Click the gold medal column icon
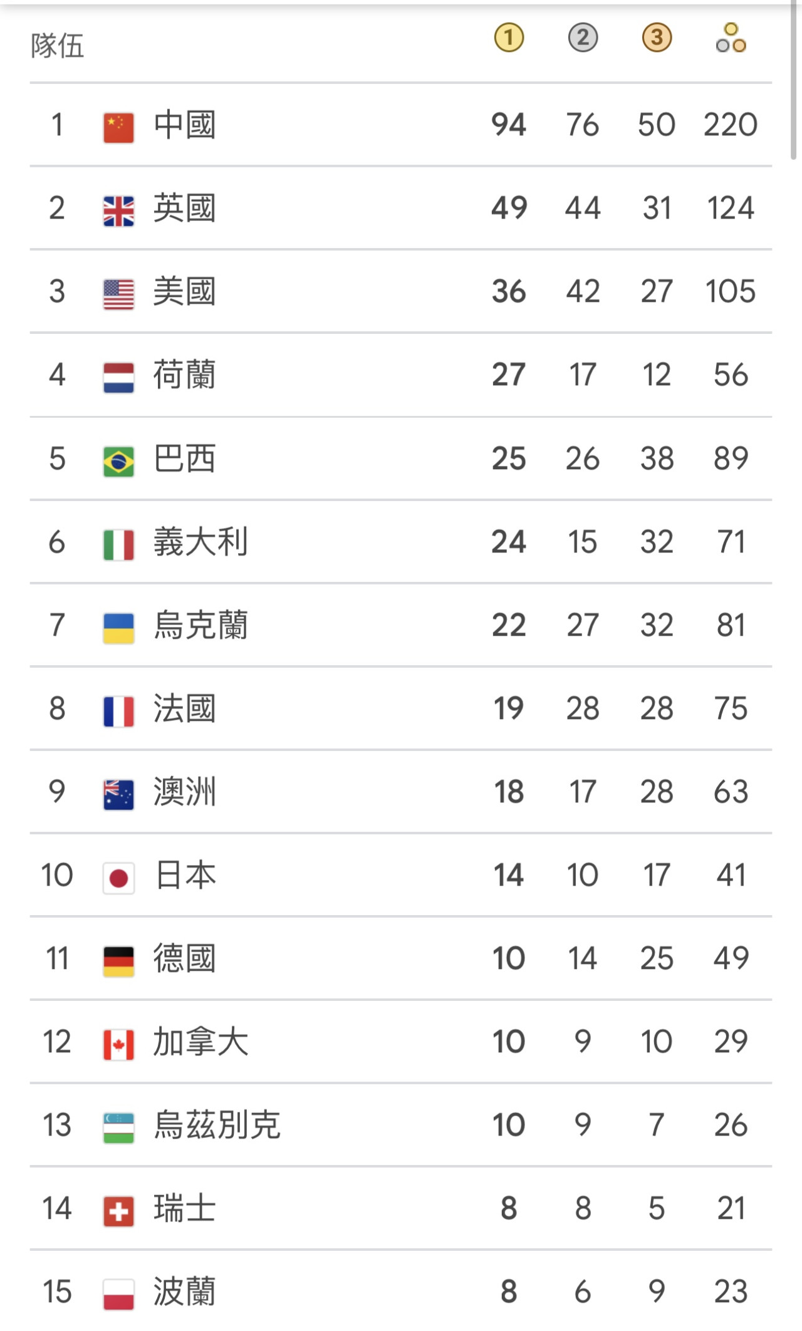 508,38
